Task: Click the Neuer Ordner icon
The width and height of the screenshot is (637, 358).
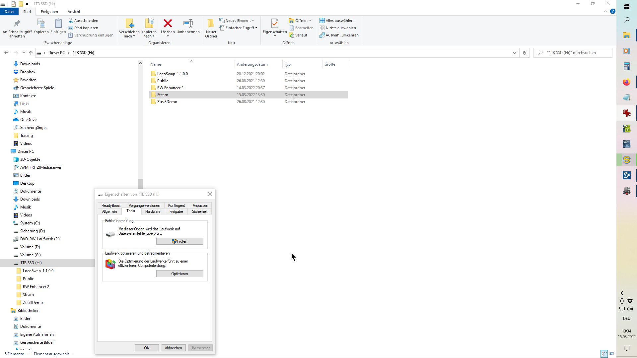Action: pyautogui.click(x=211, y=24)
